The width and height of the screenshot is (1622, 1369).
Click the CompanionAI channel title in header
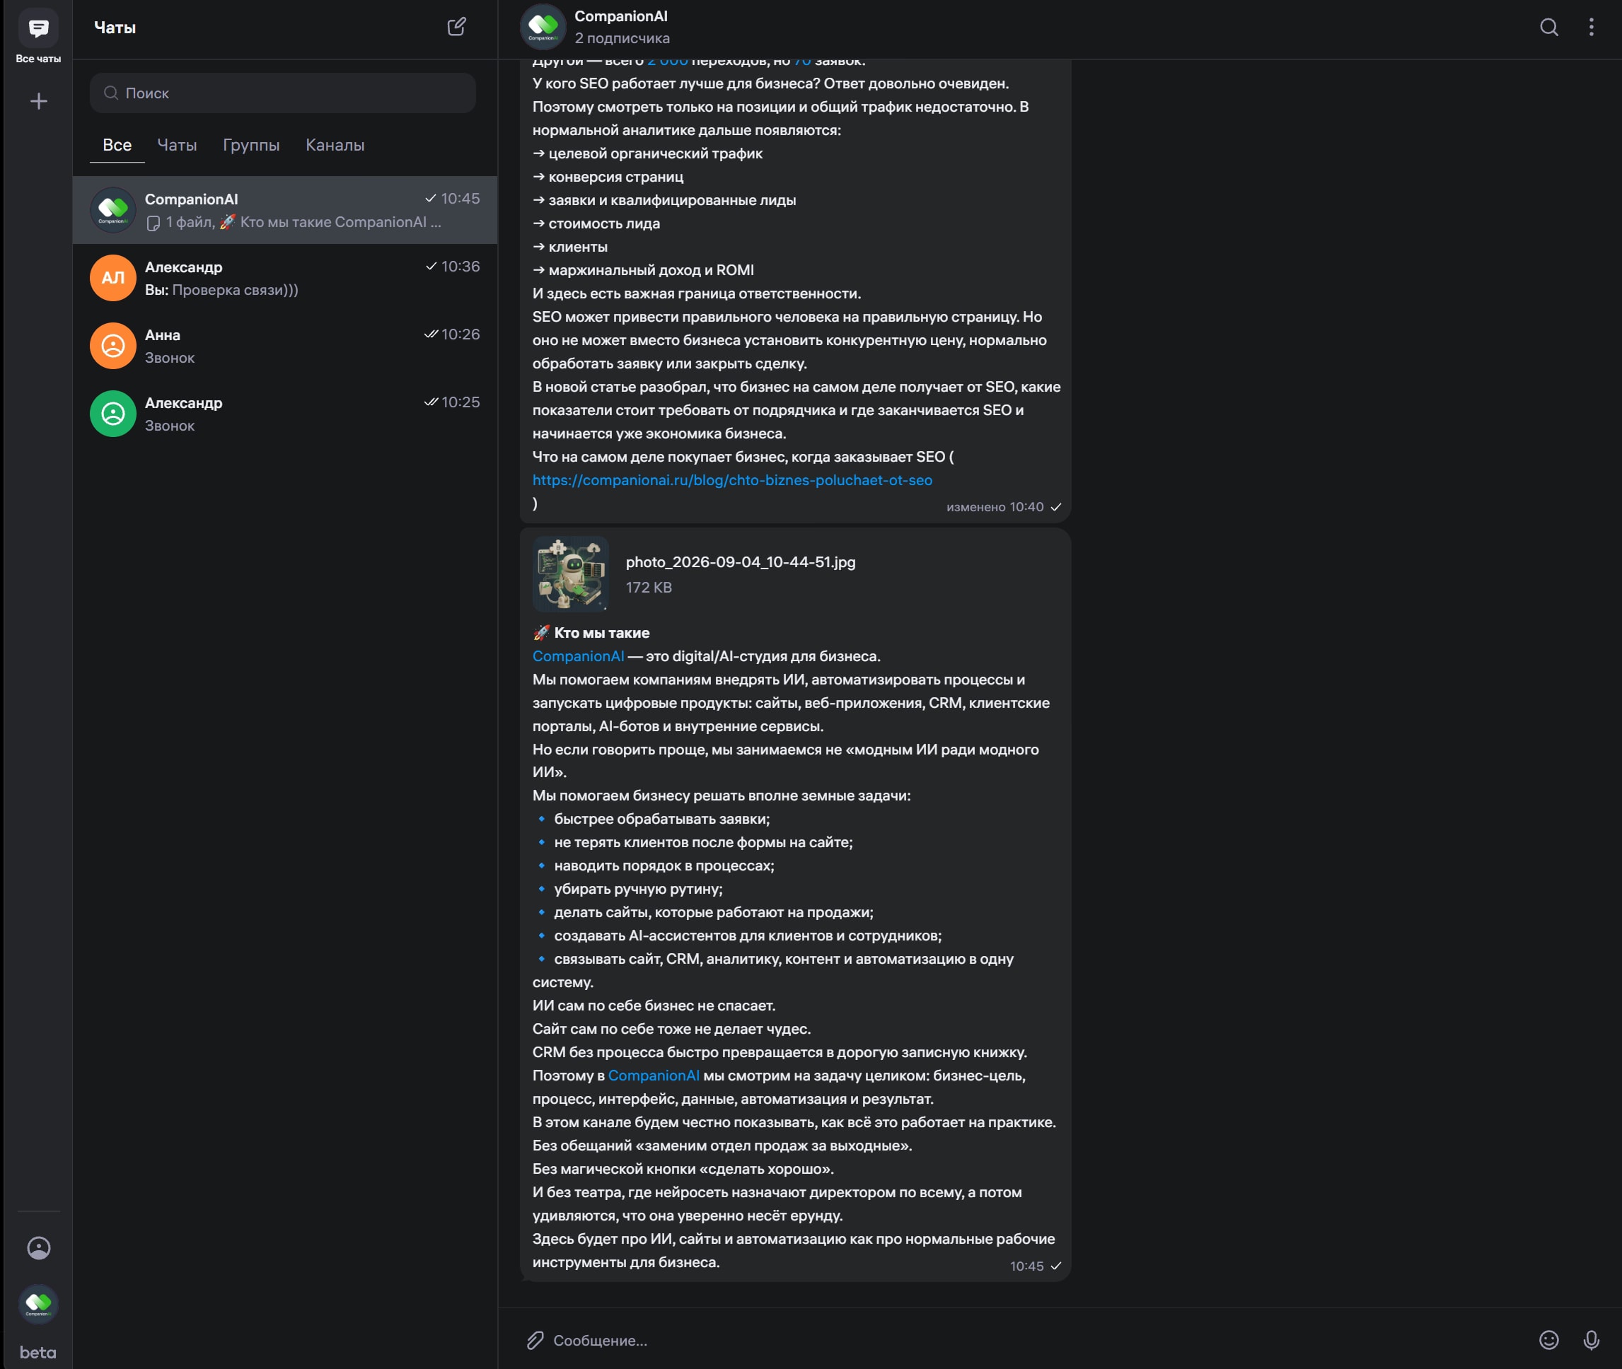click(x=620, y=16)
